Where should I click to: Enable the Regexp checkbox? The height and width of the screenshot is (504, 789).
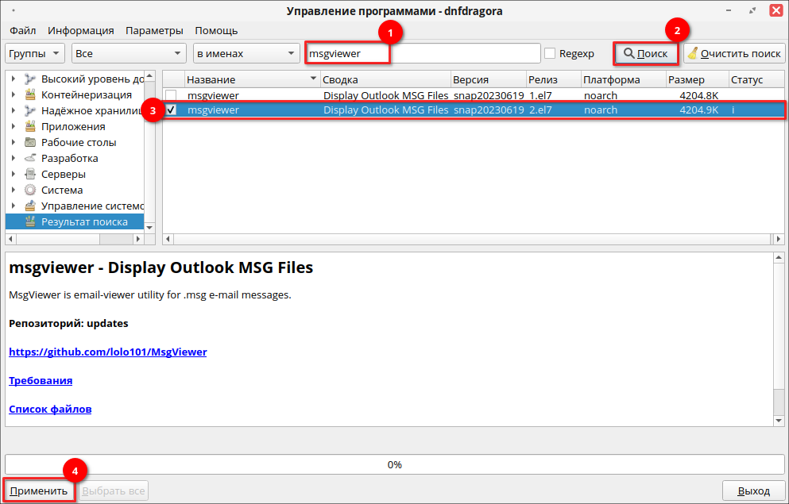pyautogui.click(x=550, y=53)
